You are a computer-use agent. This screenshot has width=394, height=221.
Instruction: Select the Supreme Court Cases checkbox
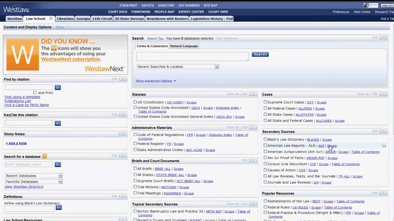(x=265, y=102)
